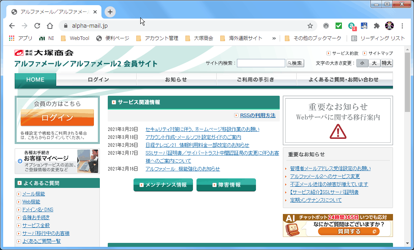Click the browser forward arrow
414x250 pixels.
pos(25,26)
